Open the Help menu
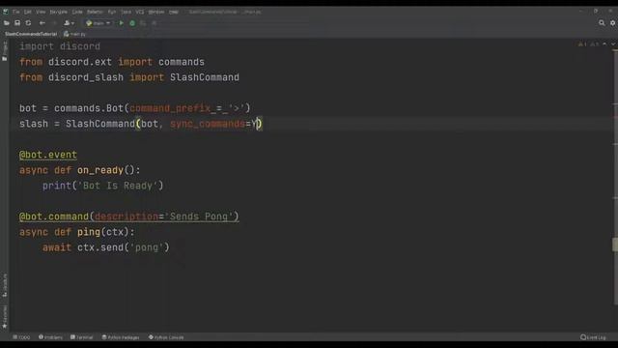The image size is (618, 348). [x=174, y=12]
